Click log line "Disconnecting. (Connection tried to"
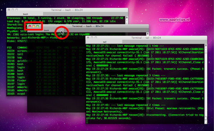 point(145,115)
